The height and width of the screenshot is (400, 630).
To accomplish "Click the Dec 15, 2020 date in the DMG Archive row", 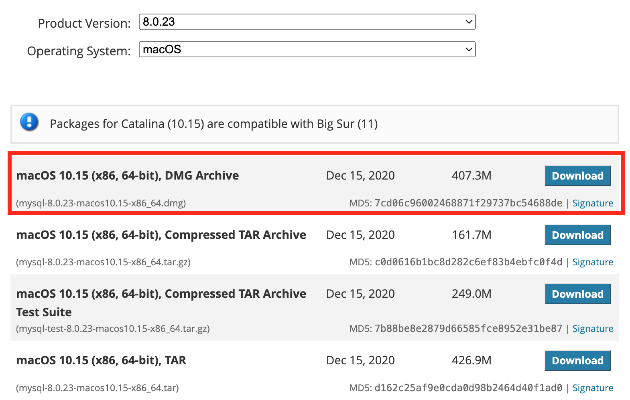I will (360, 176).
